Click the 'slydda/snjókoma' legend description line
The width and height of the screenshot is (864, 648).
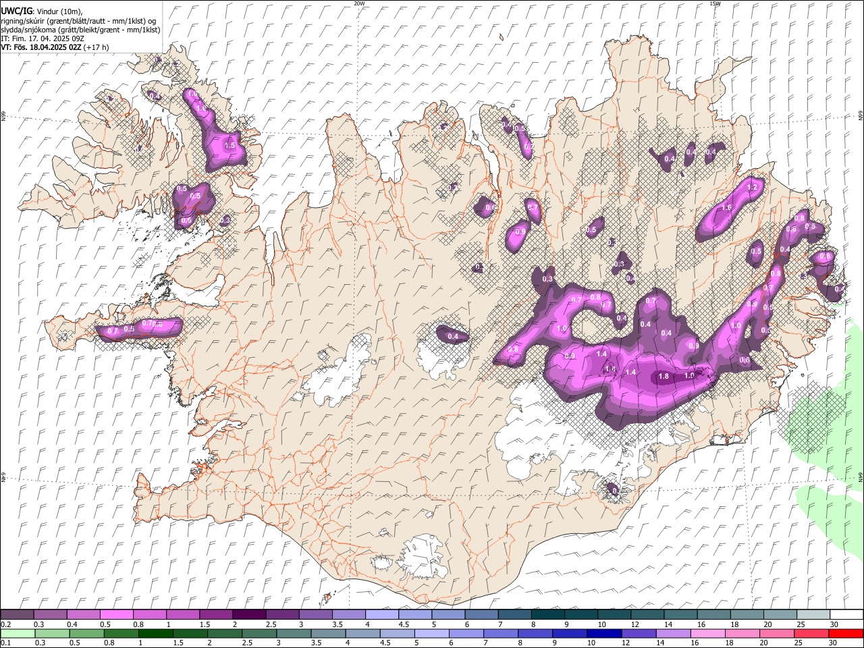point(80,30)
